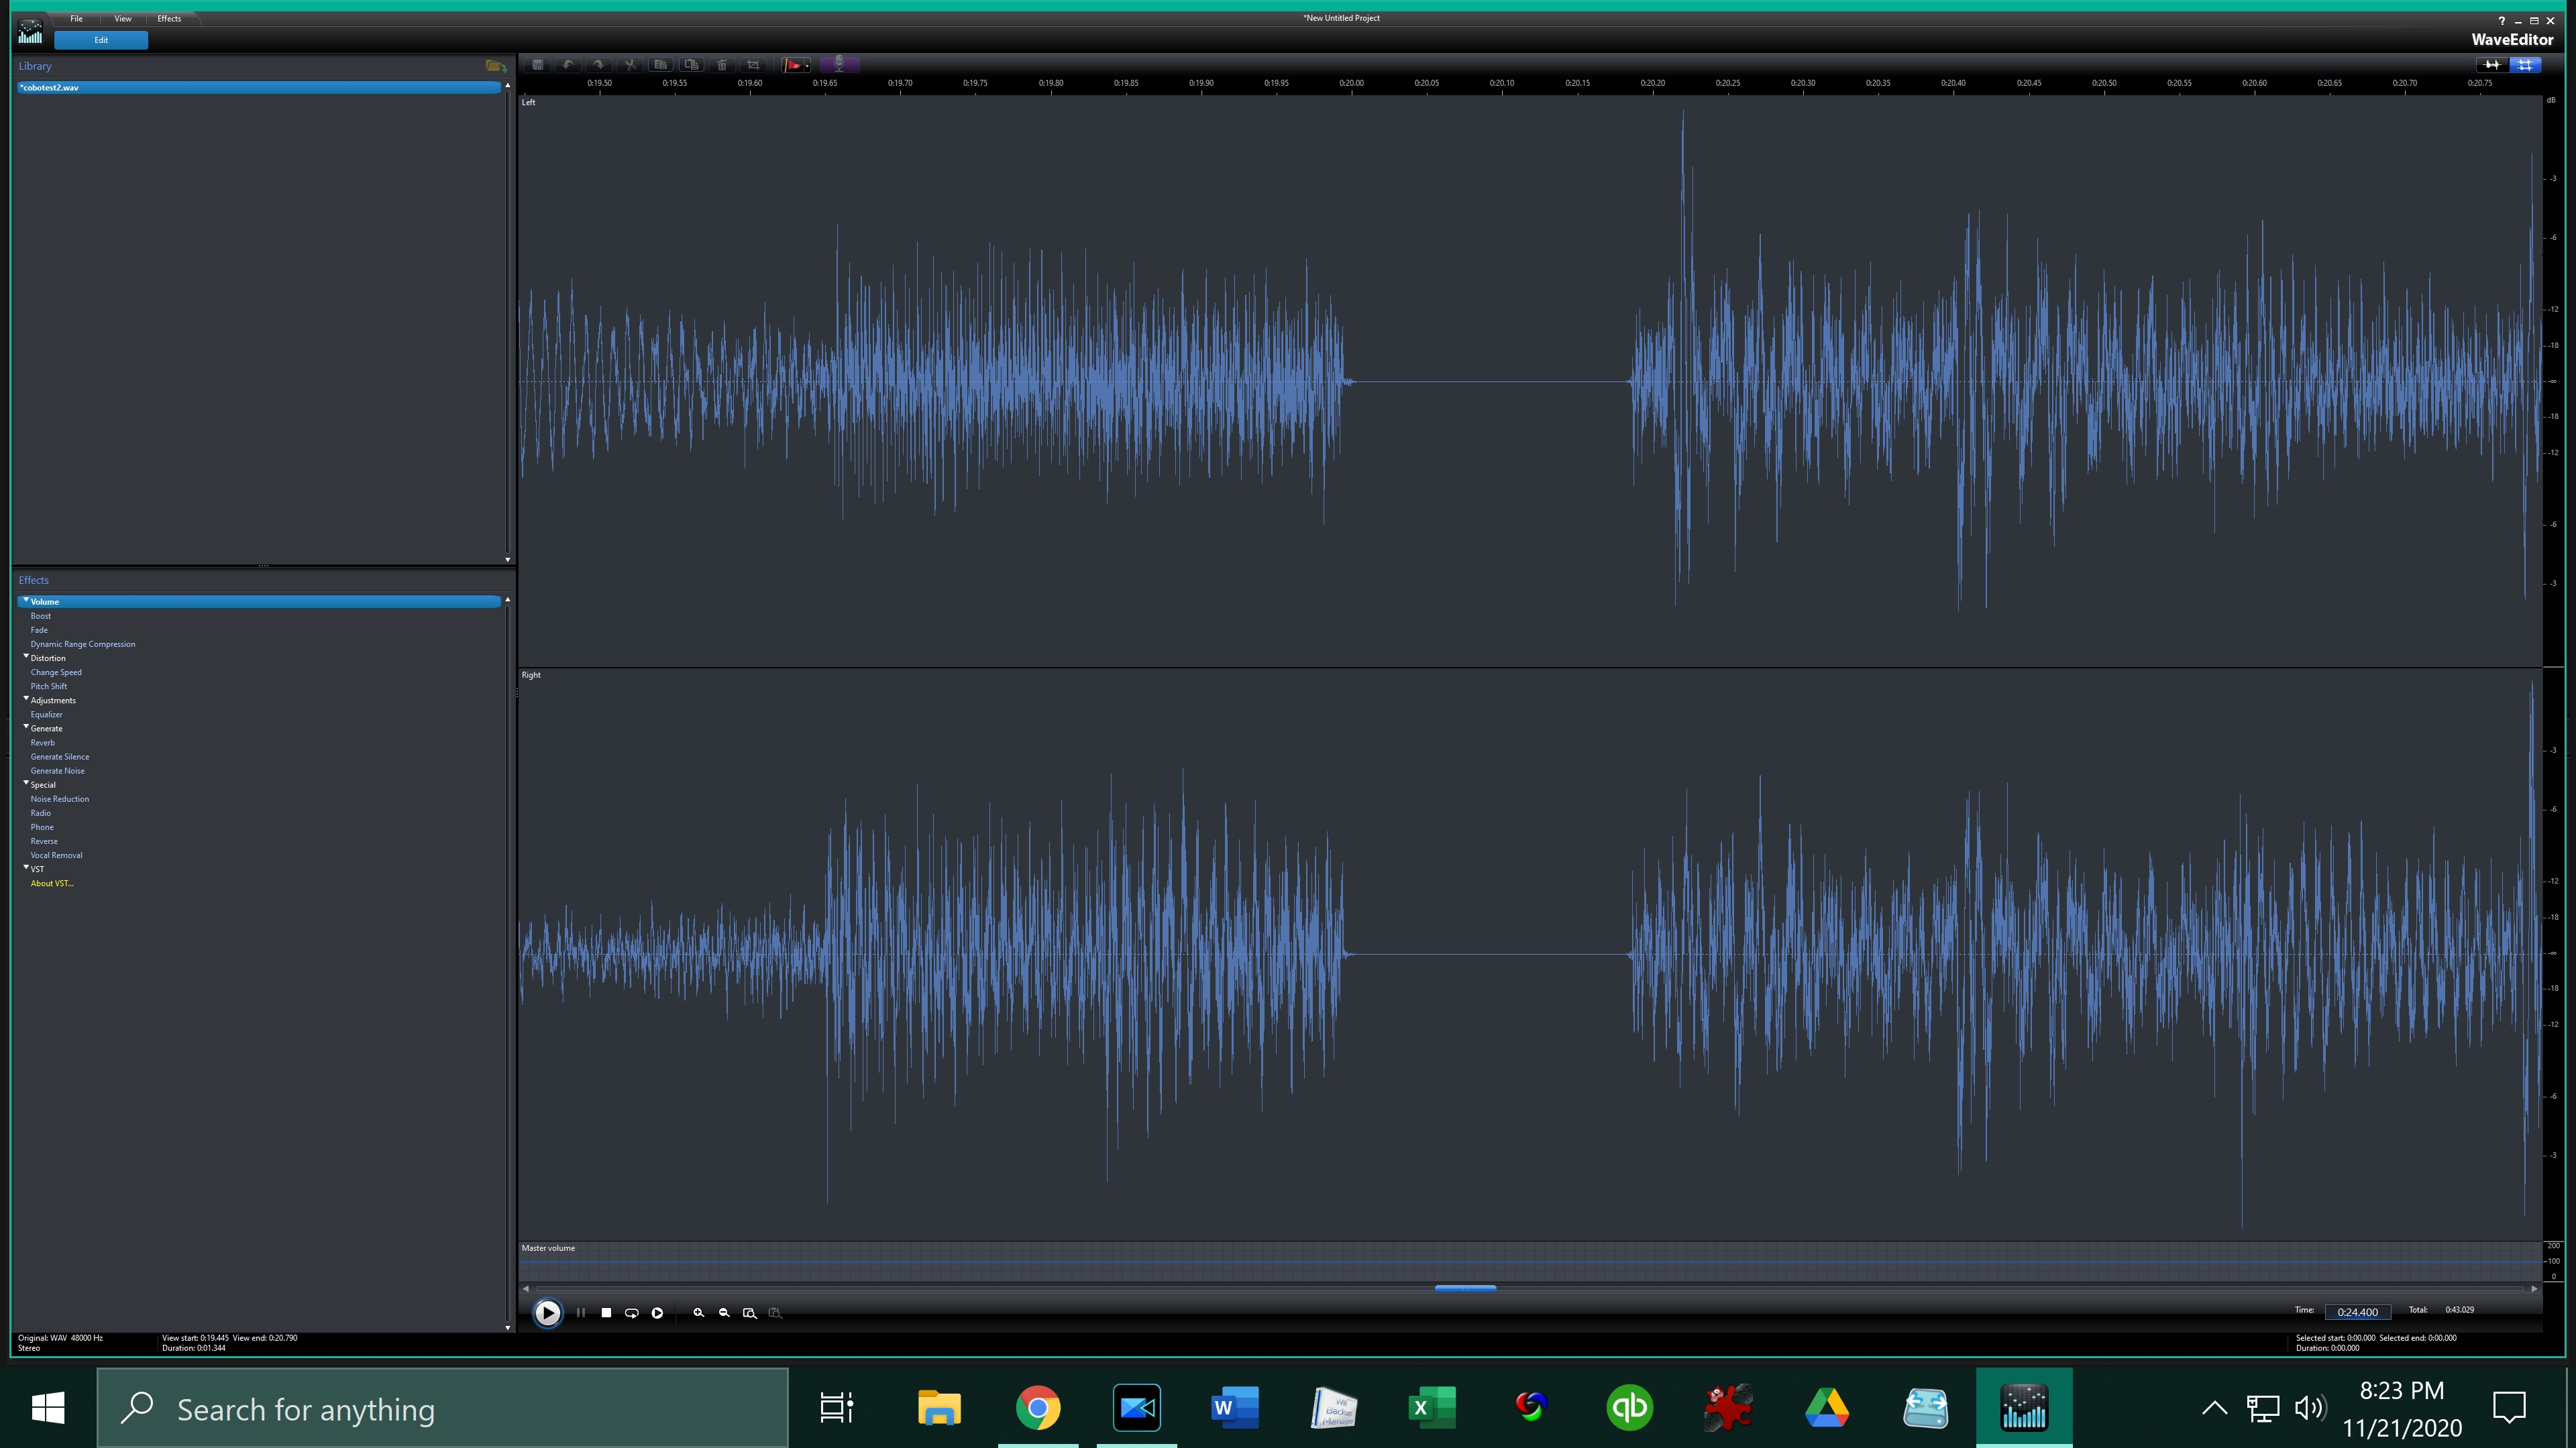Image resolution: width=2576 pixels, height=1448 pixels.
Task: Click the Crop tool icon
Action: pyautogui.click(x=753, y=65)
